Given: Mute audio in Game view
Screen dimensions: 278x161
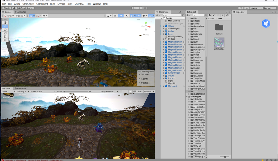Looking at the screenshot, I should (x=130, y=91).
